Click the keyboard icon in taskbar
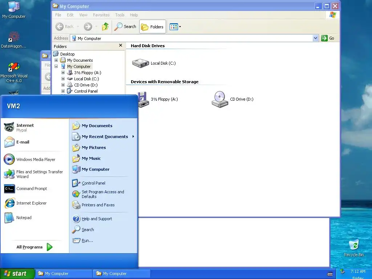 click(330, 274)
